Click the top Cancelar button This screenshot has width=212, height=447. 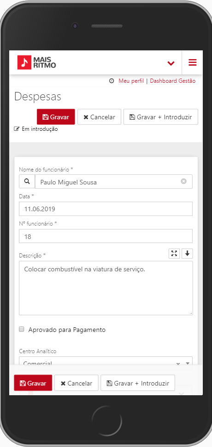pyautogui.click(x=99, y=117)
